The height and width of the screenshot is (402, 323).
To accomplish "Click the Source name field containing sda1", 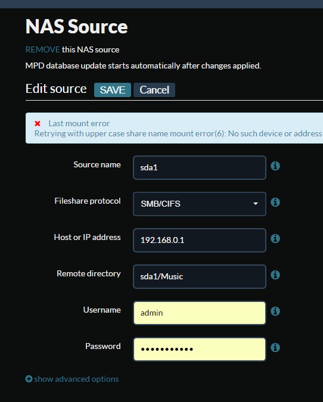I will click(199, 168).
